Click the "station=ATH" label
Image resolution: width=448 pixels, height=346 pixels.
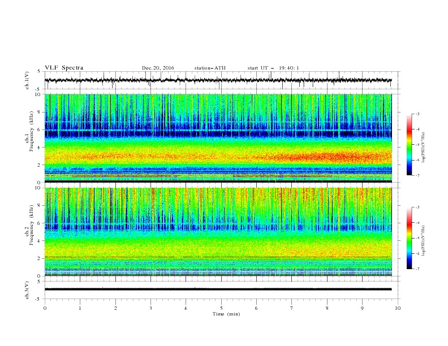210,68
